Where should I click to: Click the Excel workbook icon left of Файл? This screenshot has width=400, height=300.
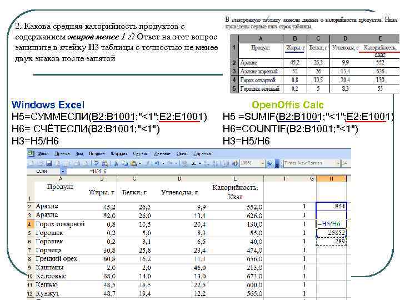click(x=30, y=153)
